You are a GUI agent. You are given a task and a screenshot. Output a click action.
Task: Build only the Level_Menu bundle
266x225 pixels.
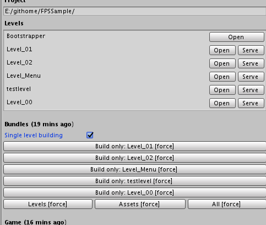click(x=134, y=169)
